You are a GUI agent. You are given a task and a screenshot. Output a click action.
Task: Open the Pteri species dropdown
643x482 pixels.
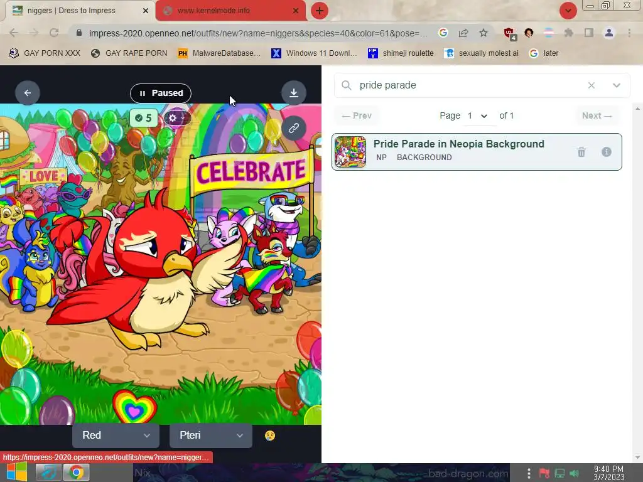(x=211, y=436)
